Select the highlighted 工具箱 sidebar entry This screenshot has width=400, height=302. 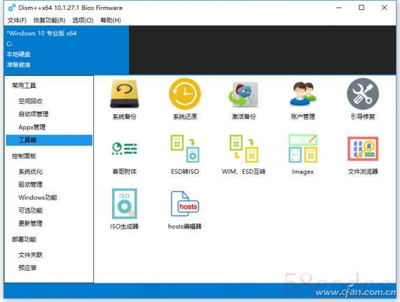(x=49, y=140)
